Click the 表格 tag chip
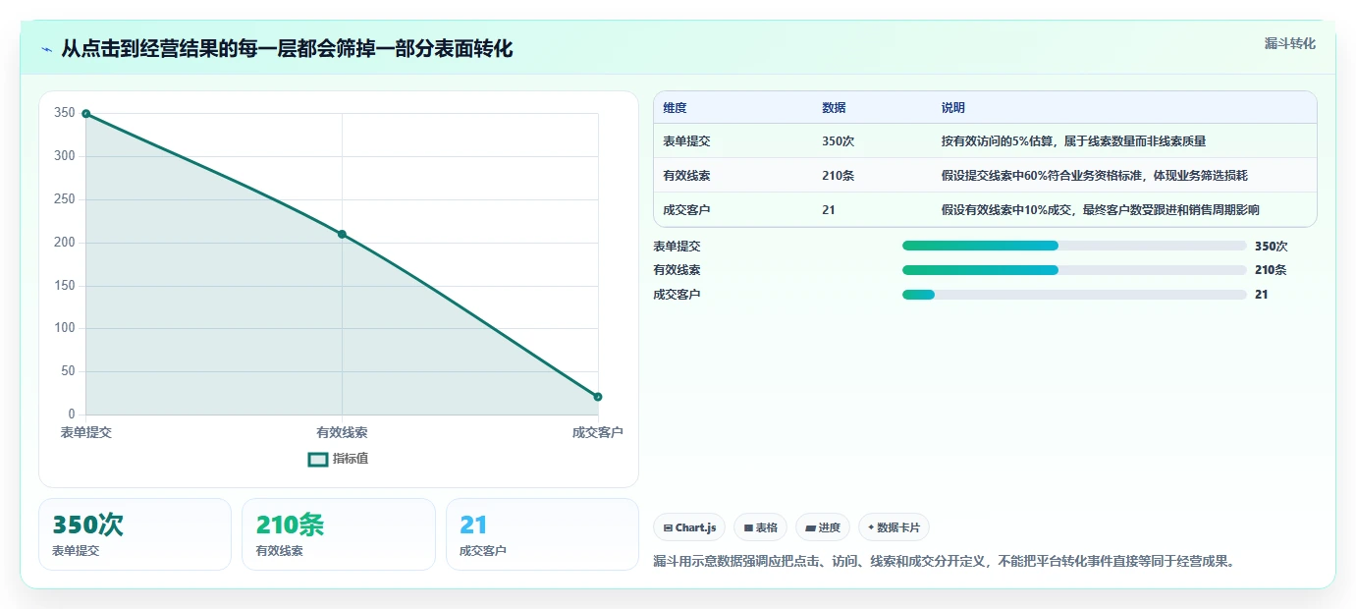 coord(760,527)
